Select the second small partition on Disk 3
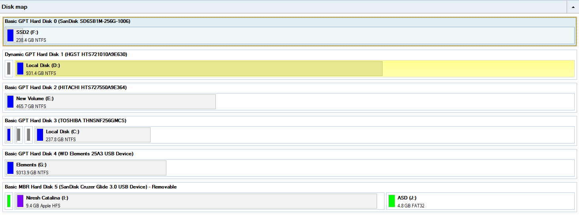 point(19,135)
